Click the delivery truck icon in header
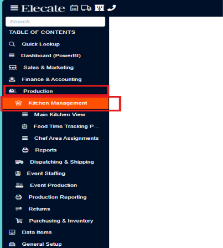 (x=86, y=8)
